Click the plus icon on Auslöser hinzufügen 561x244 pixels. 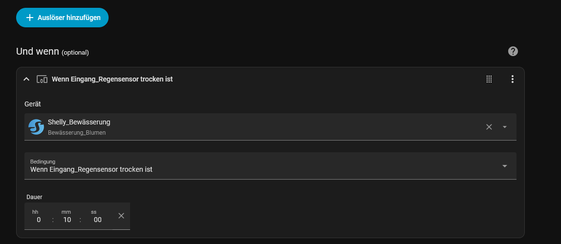click(x=30, y=18)
